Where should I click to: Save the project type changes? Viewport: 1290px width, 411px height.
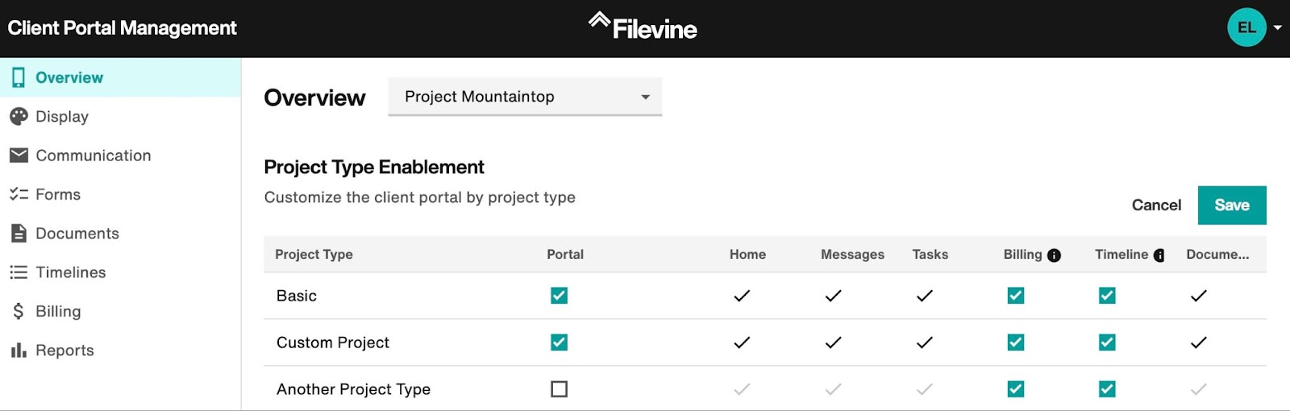(1232, 205)
